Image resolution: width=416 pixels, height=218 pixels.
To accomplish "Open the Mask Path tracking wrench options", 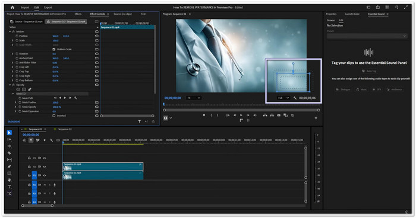I will pyautogui.click(x=75, y=98).
